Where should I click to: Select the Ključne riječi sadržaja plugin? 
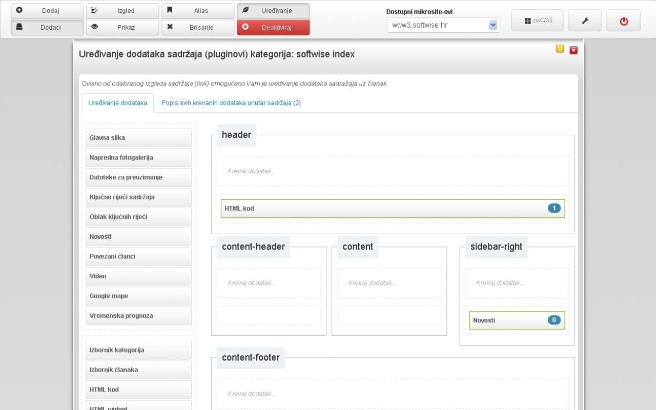point(138,197)
